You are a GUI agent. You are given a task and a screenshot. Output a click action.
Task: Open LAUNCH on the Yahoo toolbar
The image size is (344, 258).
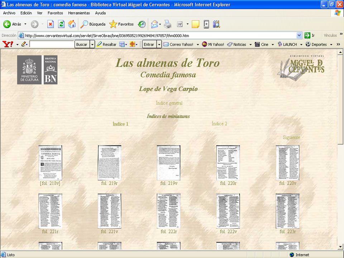(287, 44)
